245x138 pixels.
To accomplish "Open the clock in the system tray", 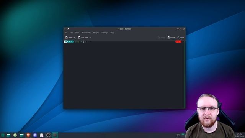I will point(240,135).
